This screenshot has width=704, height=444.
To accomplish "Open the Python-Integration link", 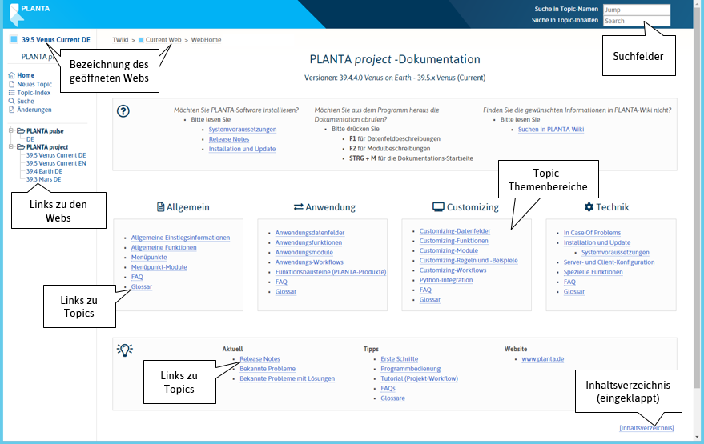I will 446,280.
